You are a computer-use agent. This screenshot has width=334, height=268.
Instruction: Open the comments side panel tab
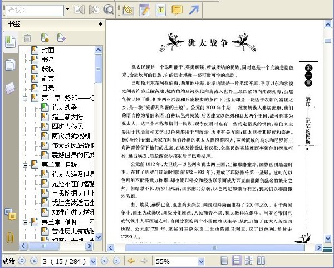[x=10, y=214]
